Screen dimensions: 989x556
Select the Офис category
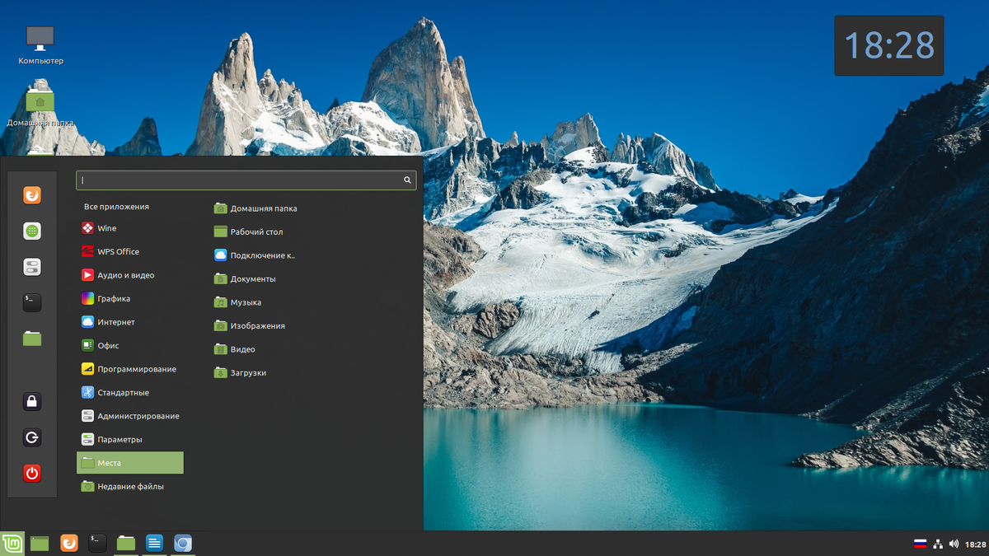coord(130,346)
